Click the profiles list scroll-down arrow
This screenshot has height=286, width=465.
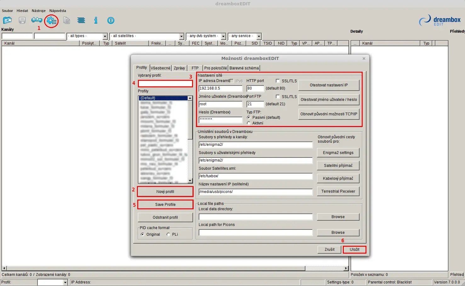tap(190, 181)
